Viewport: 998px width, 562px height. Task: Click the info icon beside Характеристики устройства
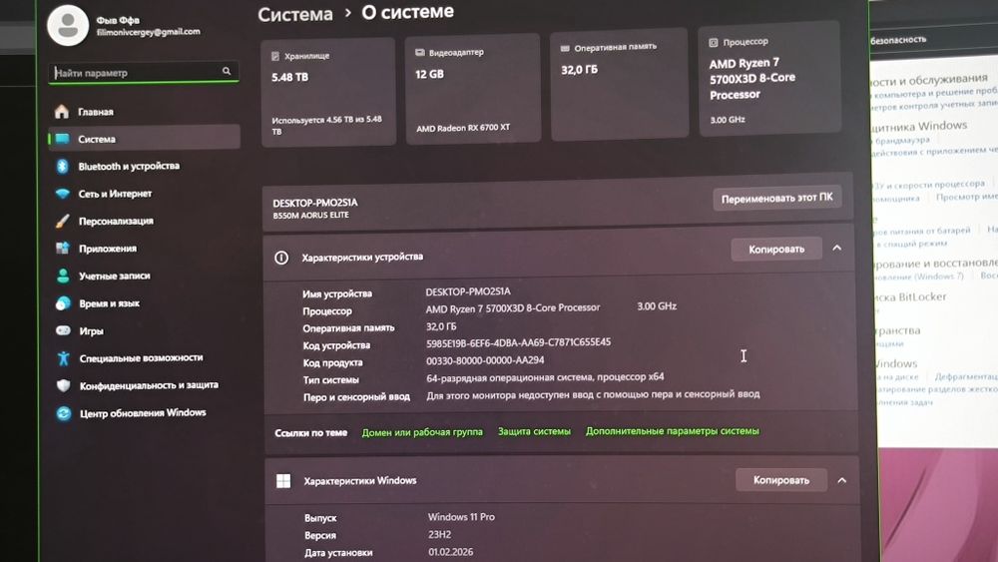(281, 258)
